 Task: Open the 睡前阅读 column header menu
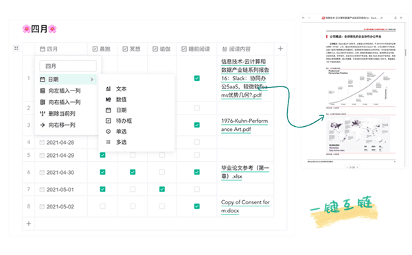(x=196, y=49)
